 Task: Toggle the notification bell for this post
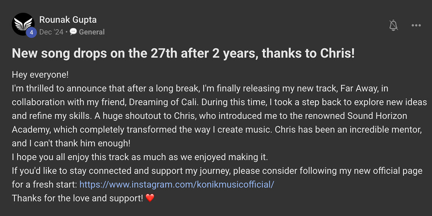tap(393, 25)
